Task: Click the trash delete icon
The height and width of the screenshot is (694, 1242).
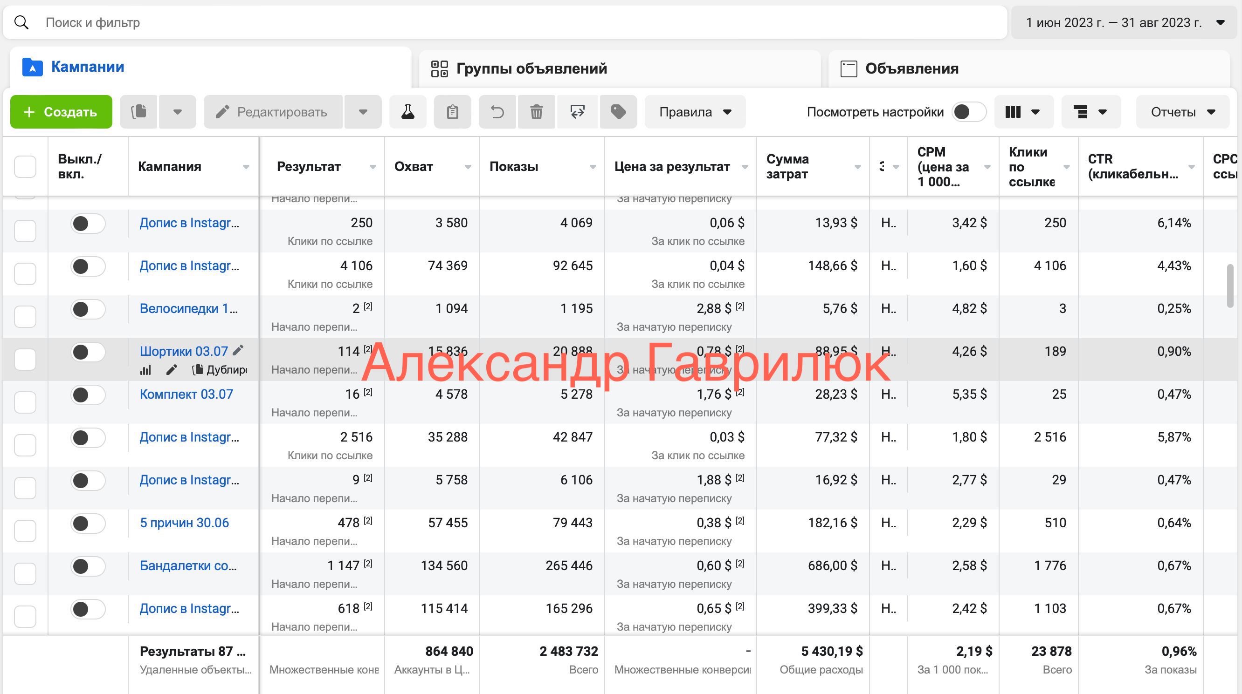Action: (536, 112)
